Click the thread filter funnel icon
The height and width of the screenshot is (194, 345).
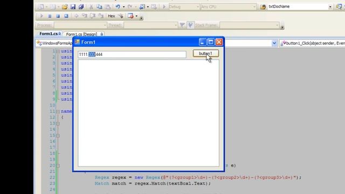182,25
